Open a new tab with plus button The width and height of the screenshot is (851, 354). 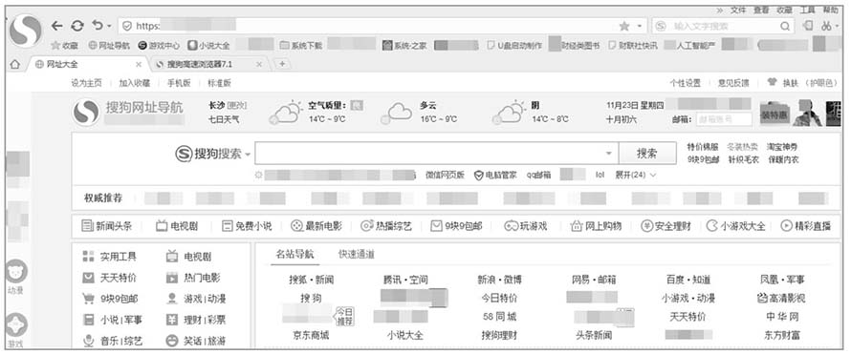click(x=282, y=65)
